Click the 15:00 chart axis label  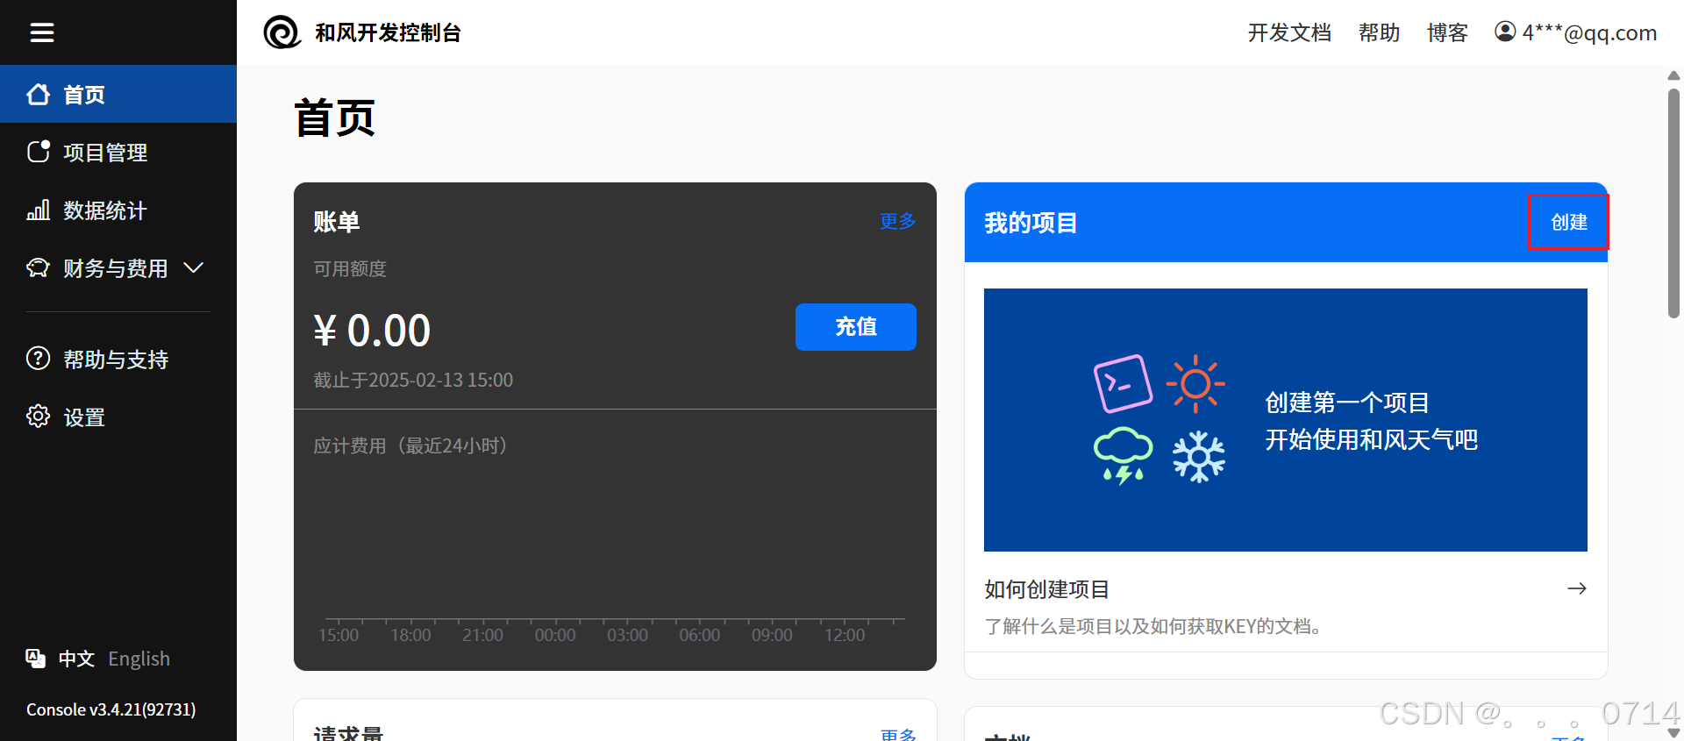[339, 635]
